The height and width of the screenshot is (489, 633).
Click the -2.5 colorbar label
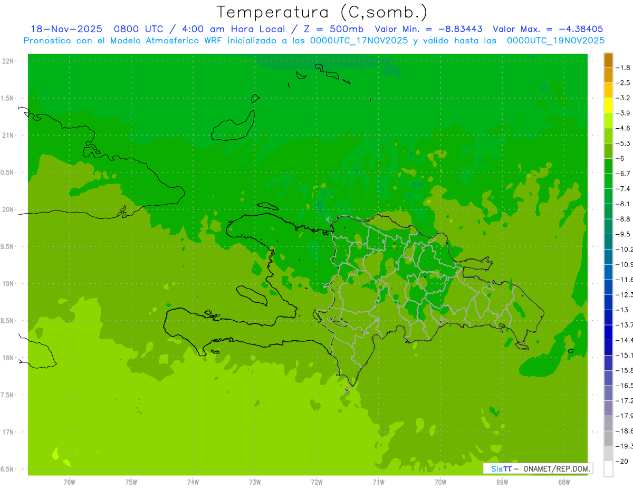point(623,83)
